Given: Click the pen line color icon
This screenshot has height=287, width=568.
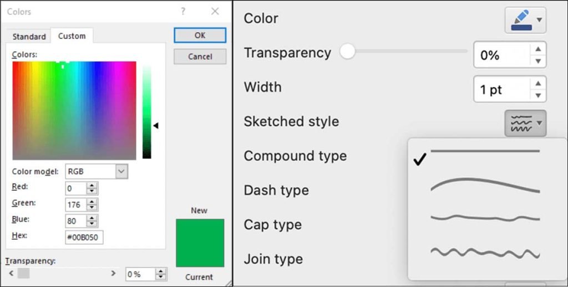Looking at the screenshot, I should tap(521, 20).
